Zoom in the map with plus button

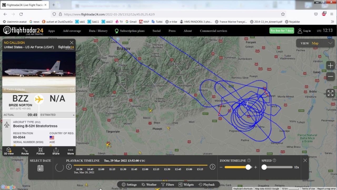[x=330, y=65]
